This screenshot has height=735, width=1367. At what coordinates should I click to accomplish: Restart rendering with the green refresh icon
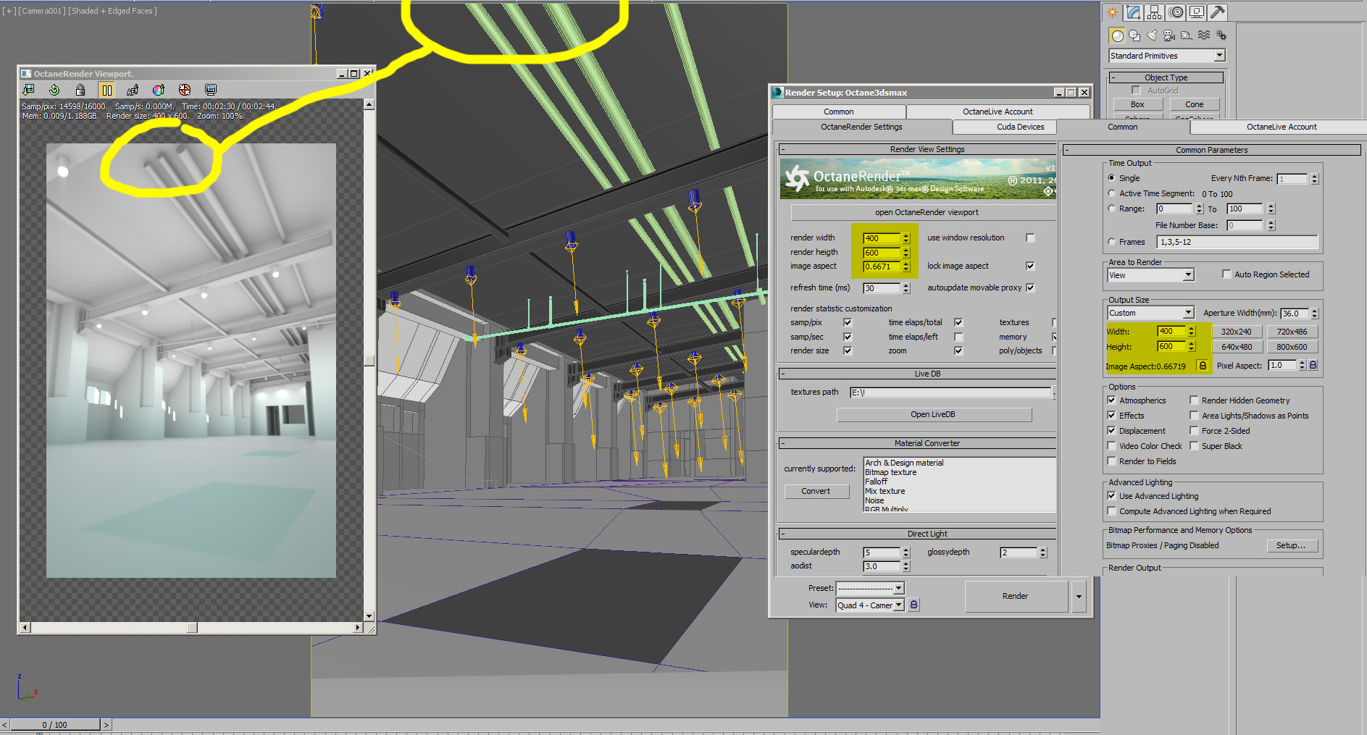(54, 90)
